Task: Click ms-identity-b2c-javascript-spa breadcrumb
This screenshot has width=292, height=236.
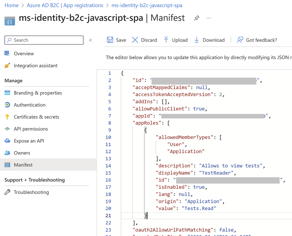Action: (147, 5)
